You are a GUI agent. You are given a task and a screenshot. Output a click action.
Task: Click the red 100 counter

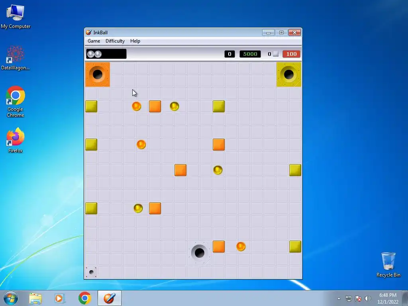291,54
